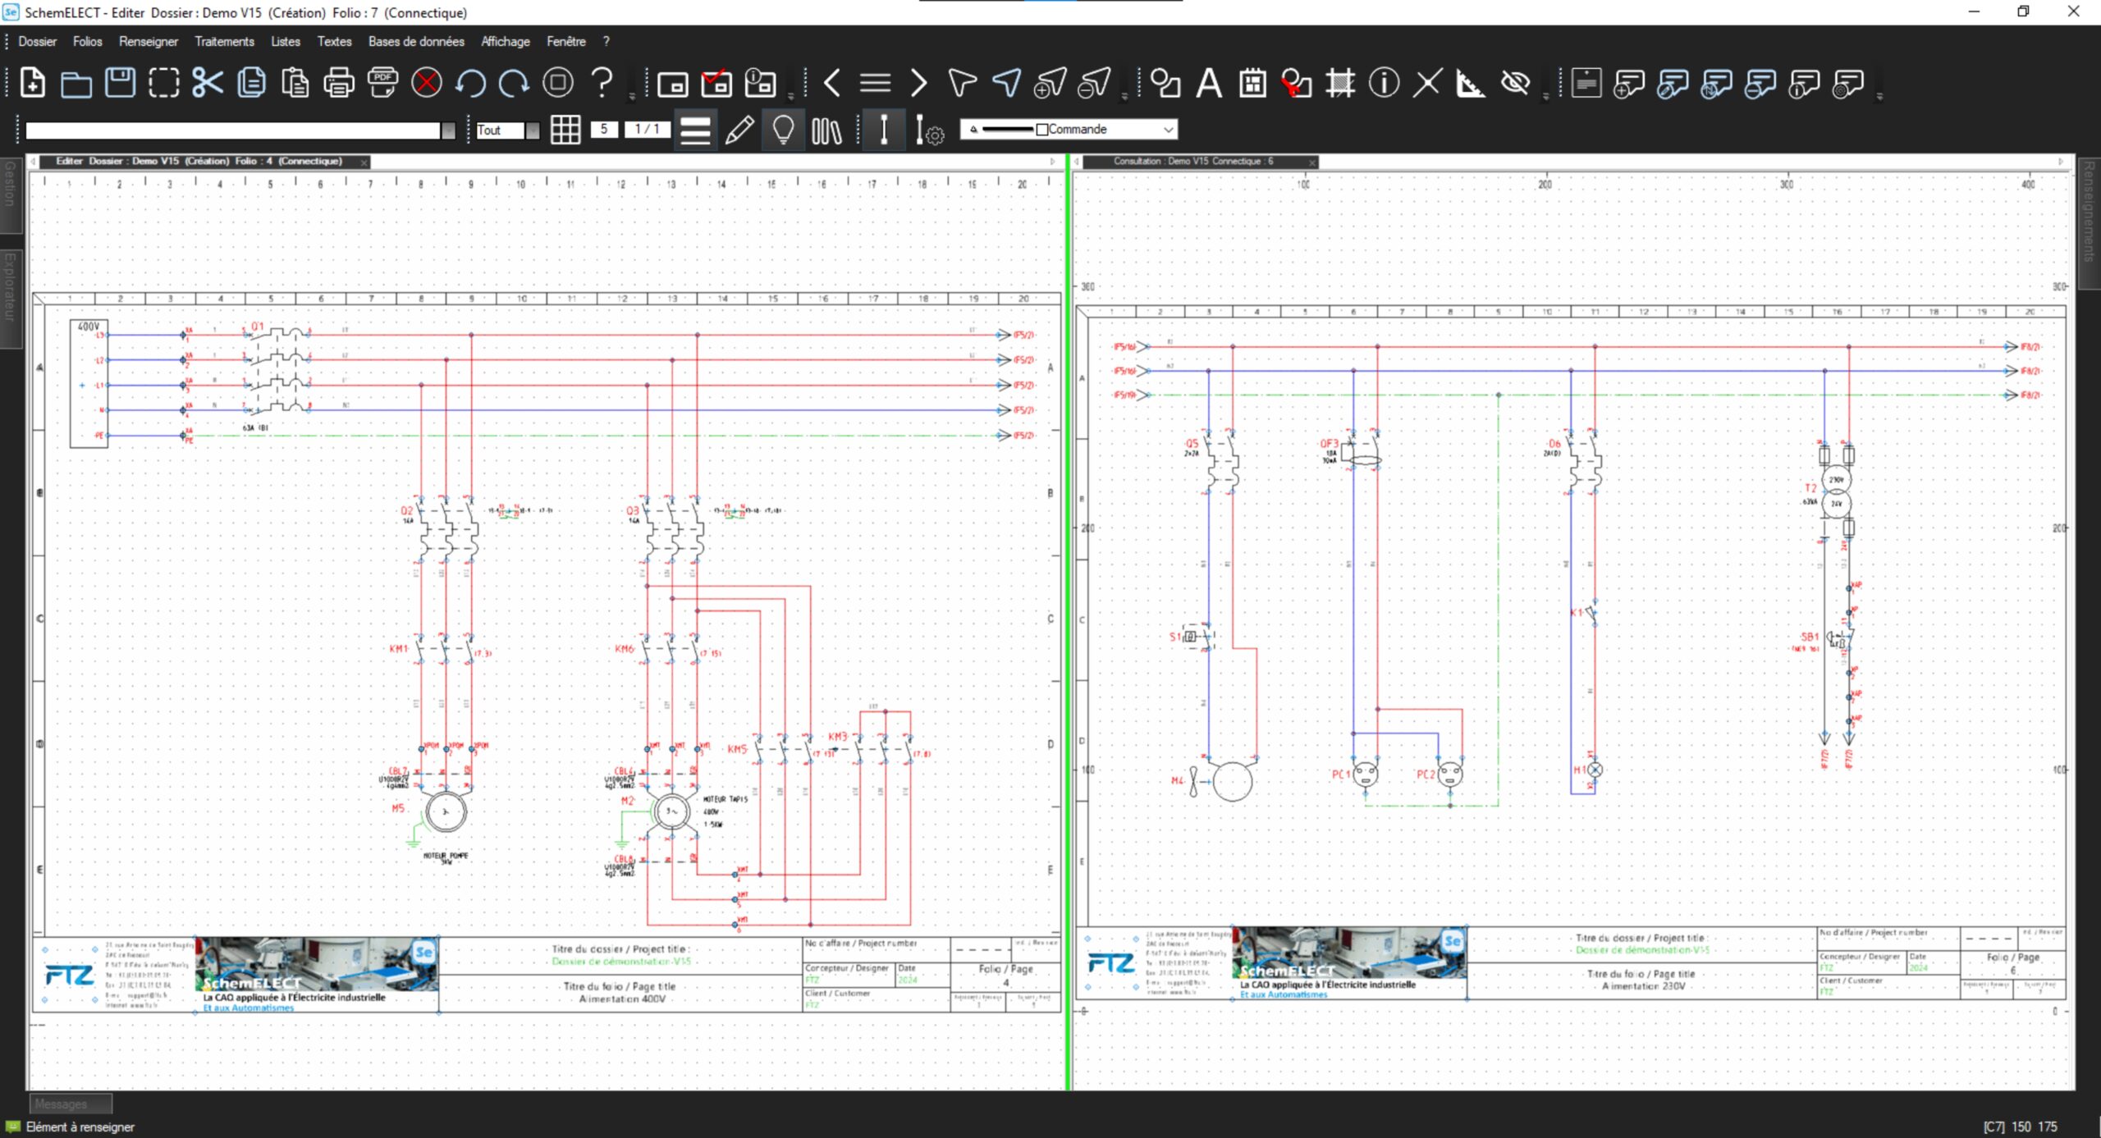Toggle the light bulb button
The image size is (2101, 1138).
[x=783, y=130]
